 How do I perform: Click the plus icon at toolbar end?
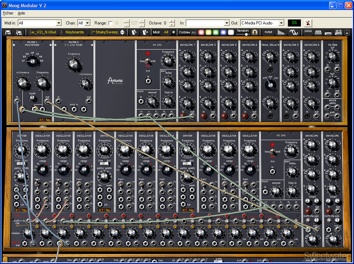[347, 32]
